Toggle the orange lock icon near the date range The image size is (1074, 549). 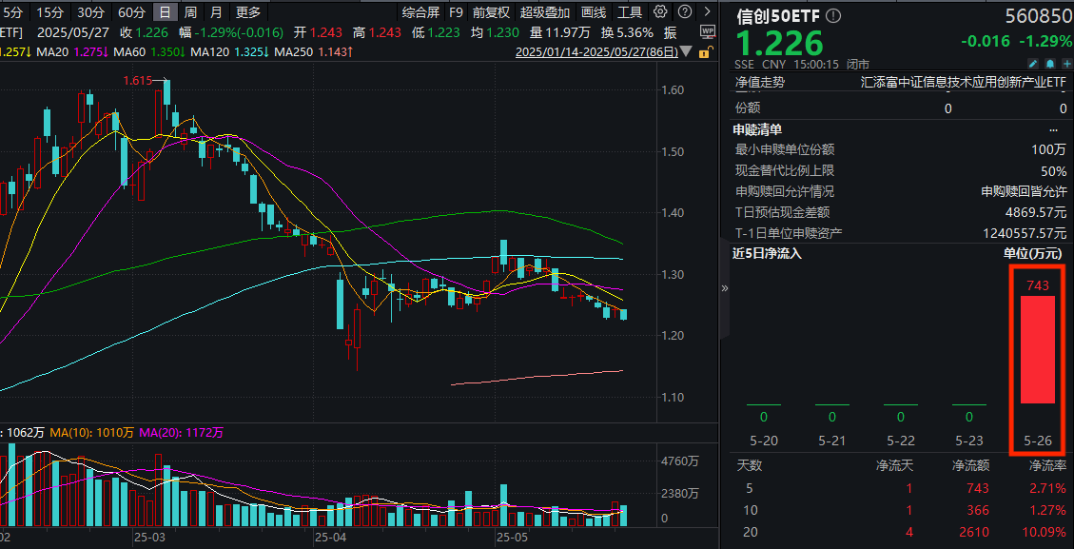point(704,52)
